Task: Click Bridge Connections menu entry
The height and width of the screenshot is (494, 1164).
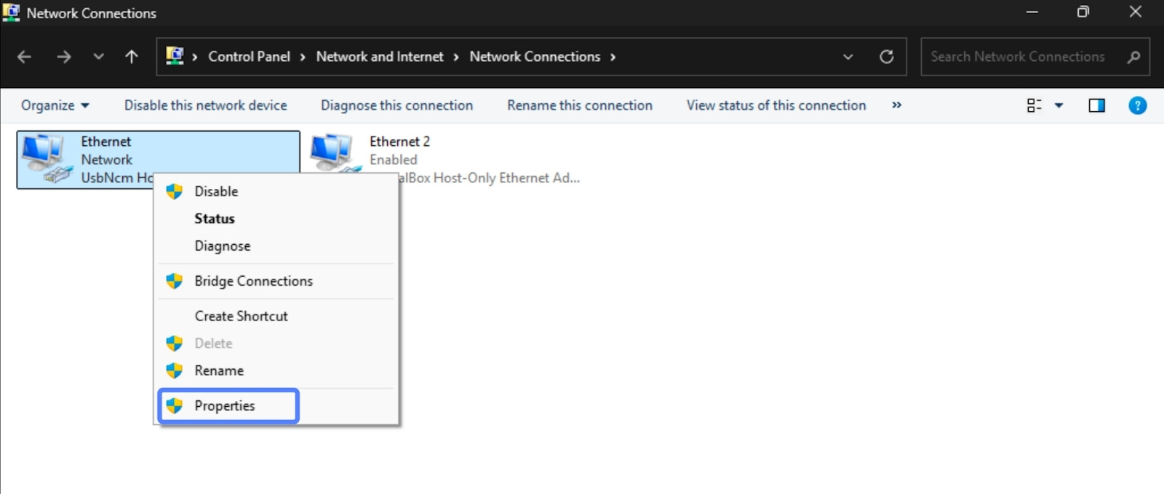Action: coord(253,281)
